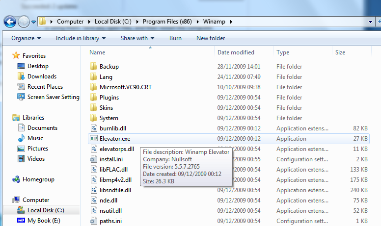Select Computer in the address breadcrumb

click(70, 22)
